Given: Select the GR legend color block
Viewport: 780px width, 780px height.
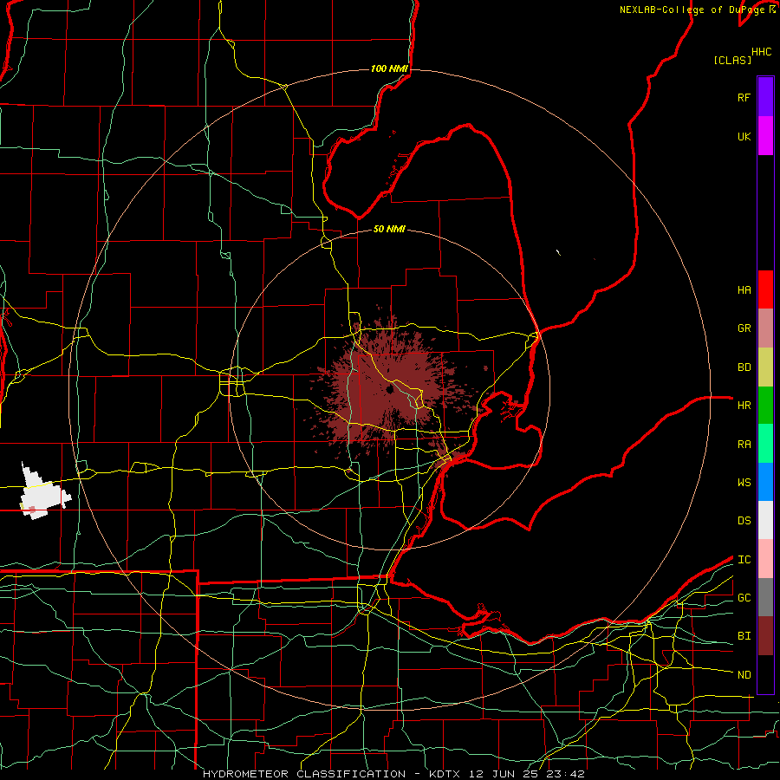Looking at the screenshot, I should [765, 328].
